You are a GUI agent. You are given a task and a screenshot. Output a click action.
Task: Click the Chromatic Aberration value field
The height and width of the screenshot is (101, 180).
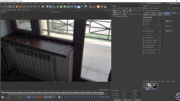(161, 50)
